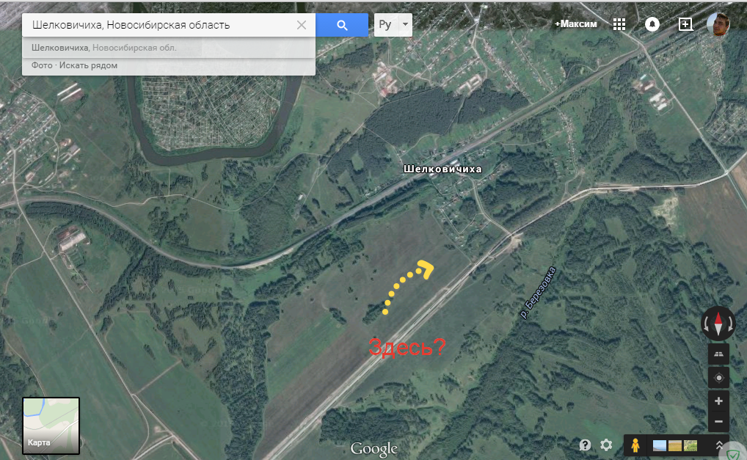Zoom out with the minus button
Viewport: 747px width, 460px height.
click(718, 422)
